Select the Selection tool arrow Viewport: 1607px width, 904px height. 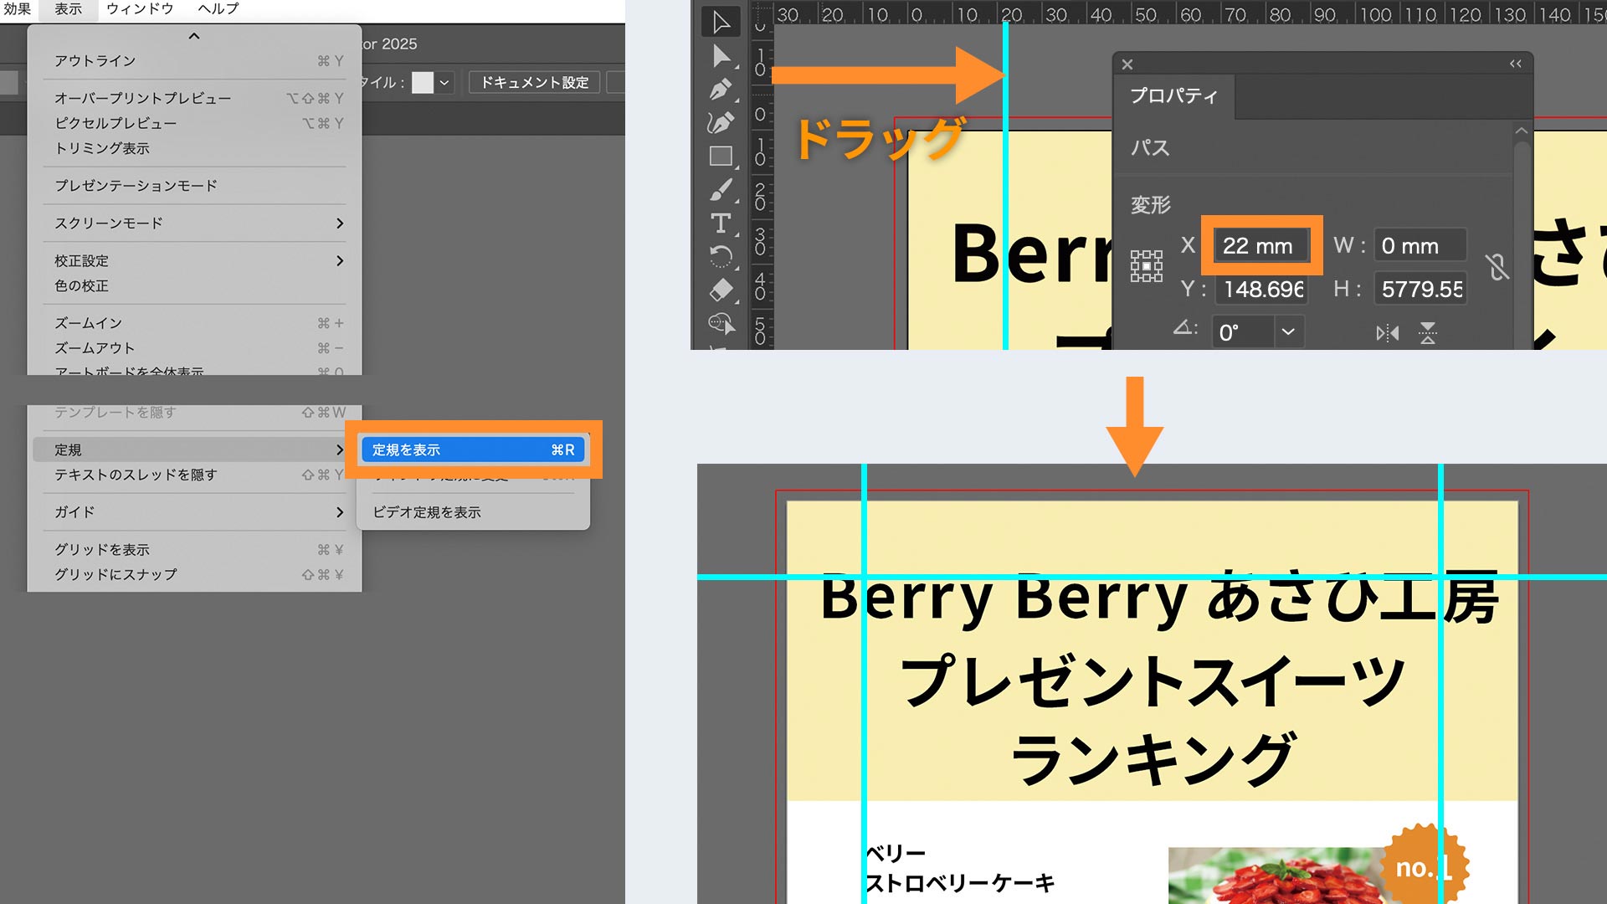(721, 23)
